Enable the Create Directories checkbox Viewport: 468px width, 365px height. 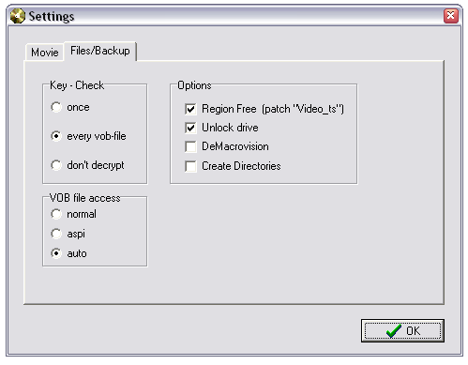[x=190, y=166]
